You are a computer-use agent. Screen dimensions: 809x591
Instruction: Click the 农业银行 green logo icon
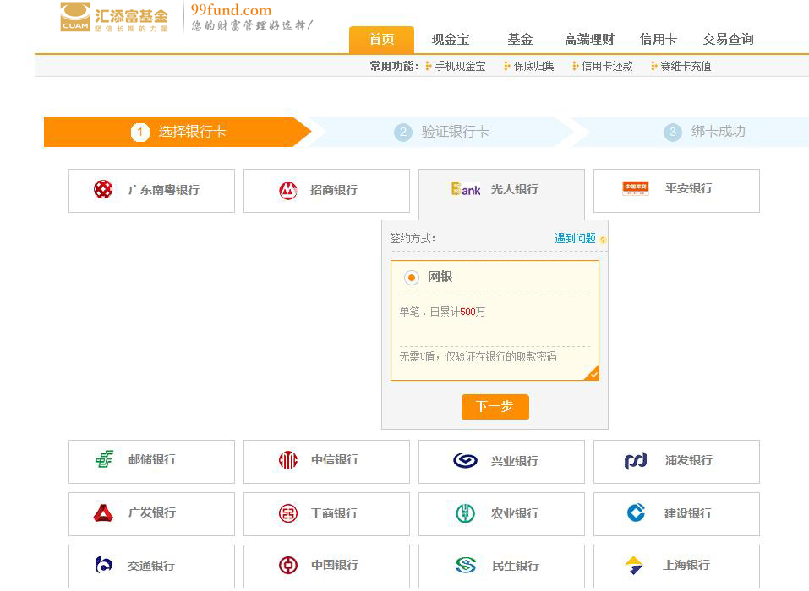(x=465, y=513)
